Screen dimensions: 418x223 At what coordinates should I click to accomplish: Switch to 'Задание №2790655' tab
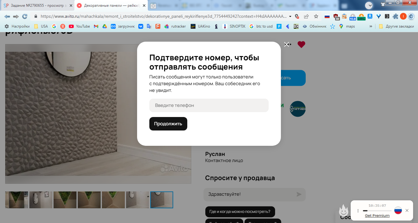point(38,6)
